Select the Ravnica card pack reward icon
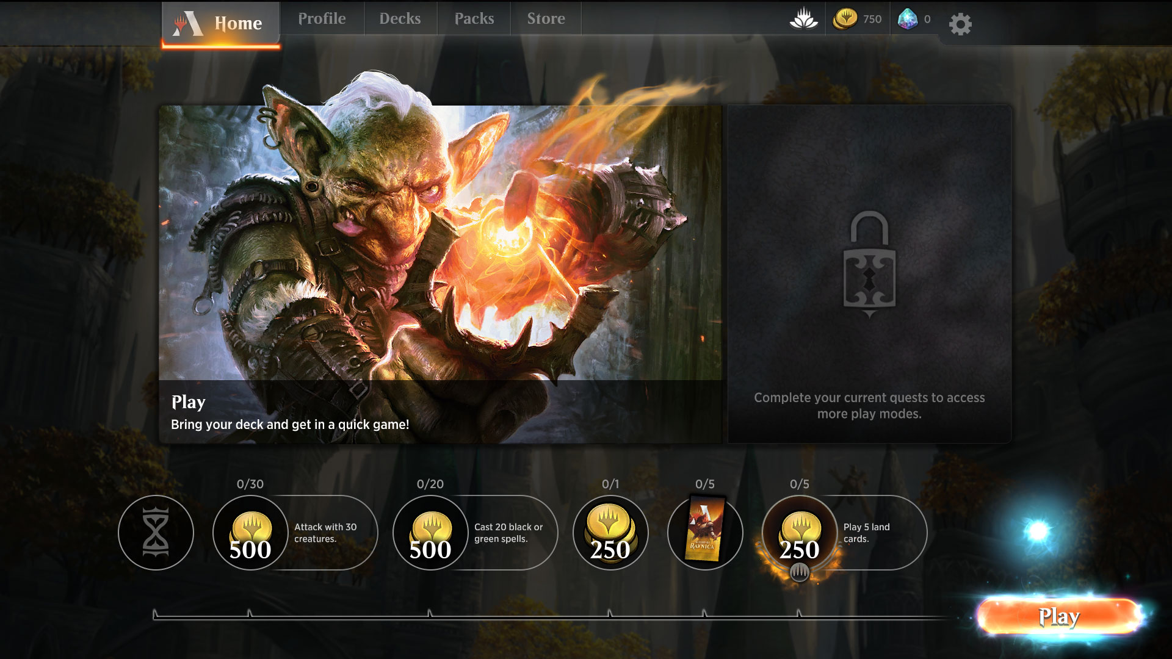The width and height of the screenshot is (1172, 659). point(706,533)
